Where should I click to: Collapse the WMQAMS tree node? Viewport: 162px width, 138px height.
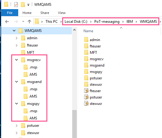coord(14,31)
